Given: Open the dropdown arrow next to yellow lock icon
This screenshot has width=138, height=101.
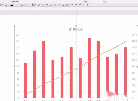Looking at the screenshot, I should click(x=68, y=5).
